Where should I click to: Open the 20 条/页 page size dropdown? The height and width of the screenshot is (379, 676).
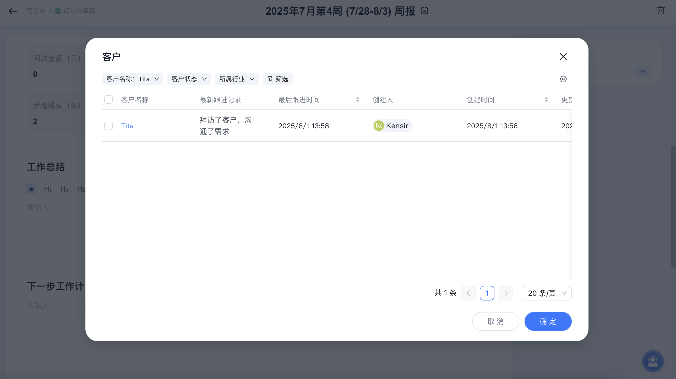546,293
